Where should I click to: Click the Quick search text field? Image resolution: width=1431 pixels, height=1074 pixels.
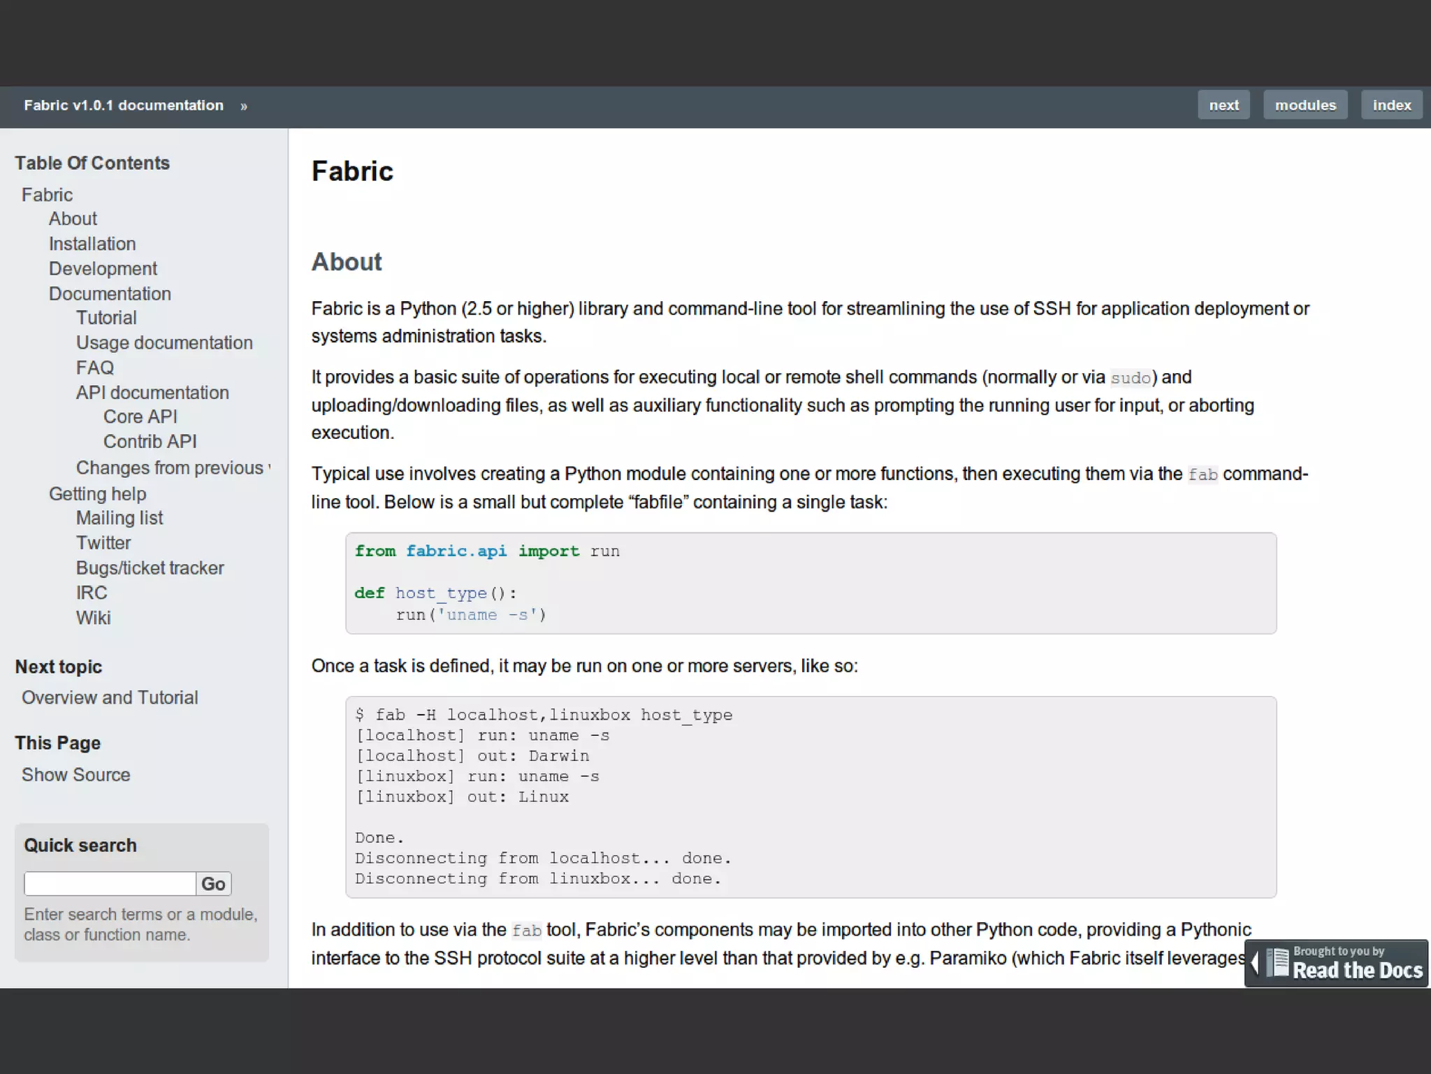pos(110,883)
